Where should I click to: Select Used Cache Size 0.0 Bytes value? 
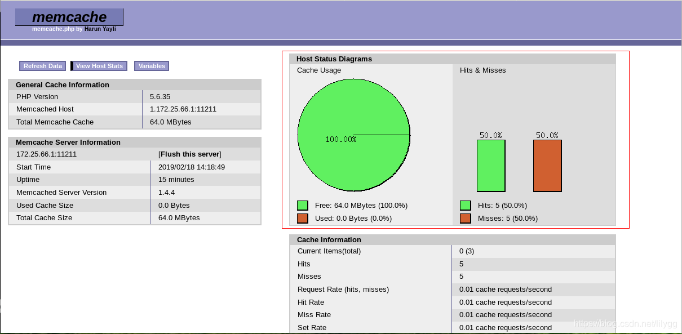point(174,206)
